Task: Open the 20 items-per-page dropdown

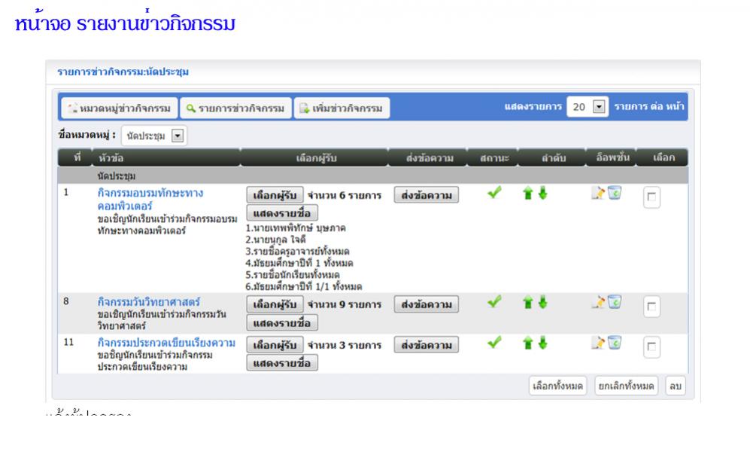Action: (x=588, y=106)
